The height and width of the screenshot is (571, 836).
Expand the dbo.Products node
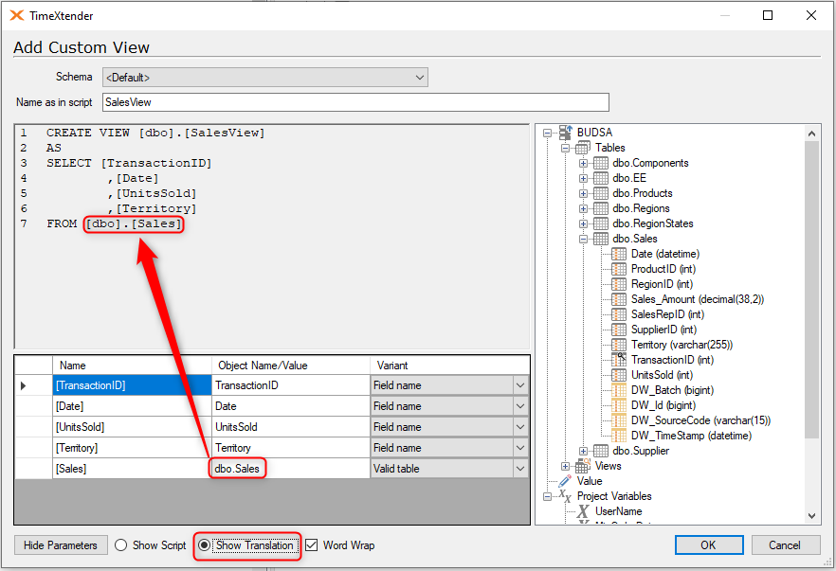[583, 193]
